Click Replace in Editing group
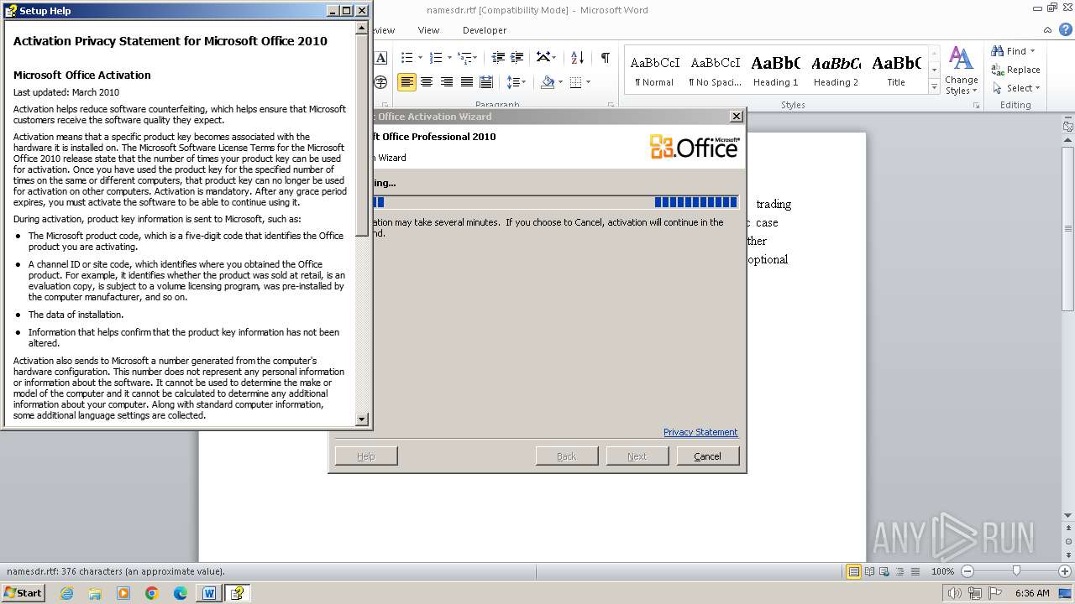Screen dimensions: 1075x604 (x=1015, y=70)
